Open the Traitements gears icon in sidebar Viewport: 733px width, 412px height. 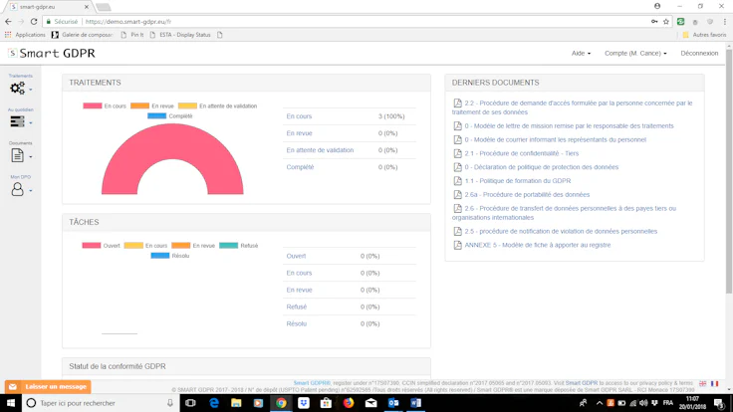click(18, 88)
